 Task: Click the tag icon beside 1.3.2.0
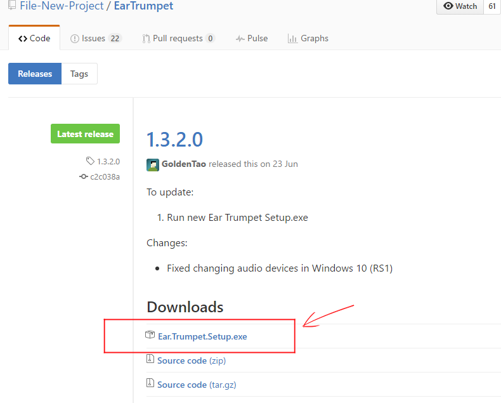pyautogui.click(x=90, y=161)
